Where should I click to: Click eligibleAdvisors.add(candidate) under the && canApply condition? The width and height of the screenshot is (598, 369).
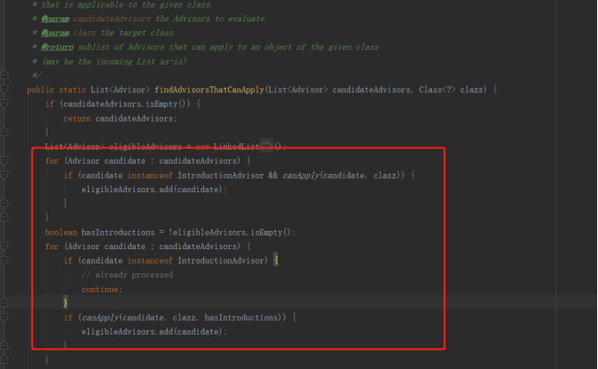click(152, 190)
